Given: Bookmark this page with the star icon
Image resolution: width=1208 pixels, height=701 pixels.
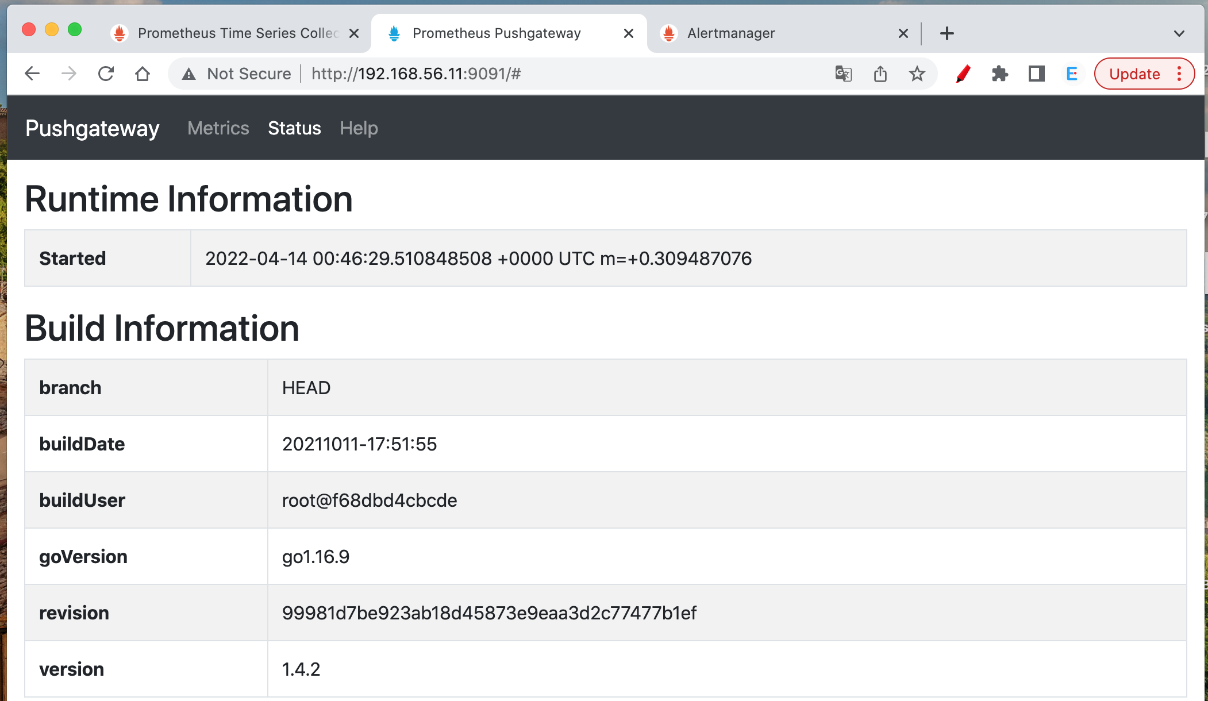Looking at the screenshot, I should point(917,74).
